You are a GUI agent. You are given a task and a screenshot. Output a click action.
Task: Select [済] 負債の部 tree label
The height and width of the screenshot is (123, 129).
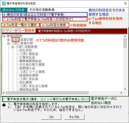(x=22, y=43)
